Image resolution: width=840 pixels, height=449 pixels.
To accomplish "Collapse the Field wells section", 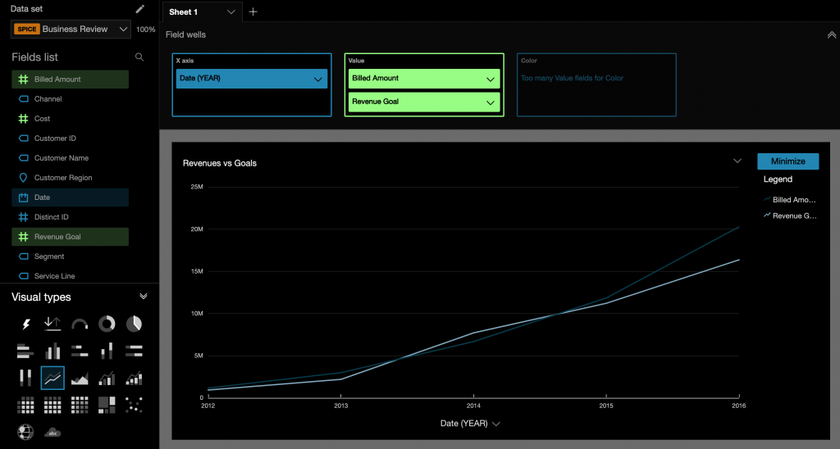I will click(832, 34).
